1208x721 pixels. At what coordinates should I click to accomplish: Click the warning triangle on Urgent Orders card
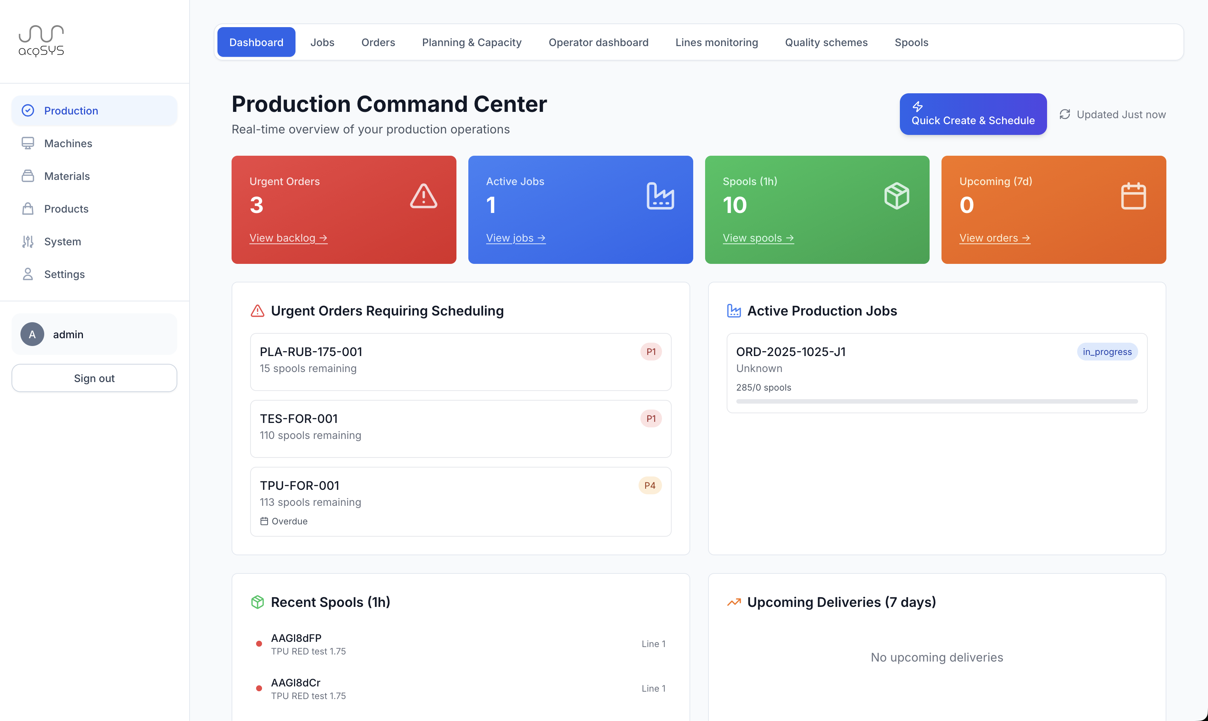coord(423,196)
